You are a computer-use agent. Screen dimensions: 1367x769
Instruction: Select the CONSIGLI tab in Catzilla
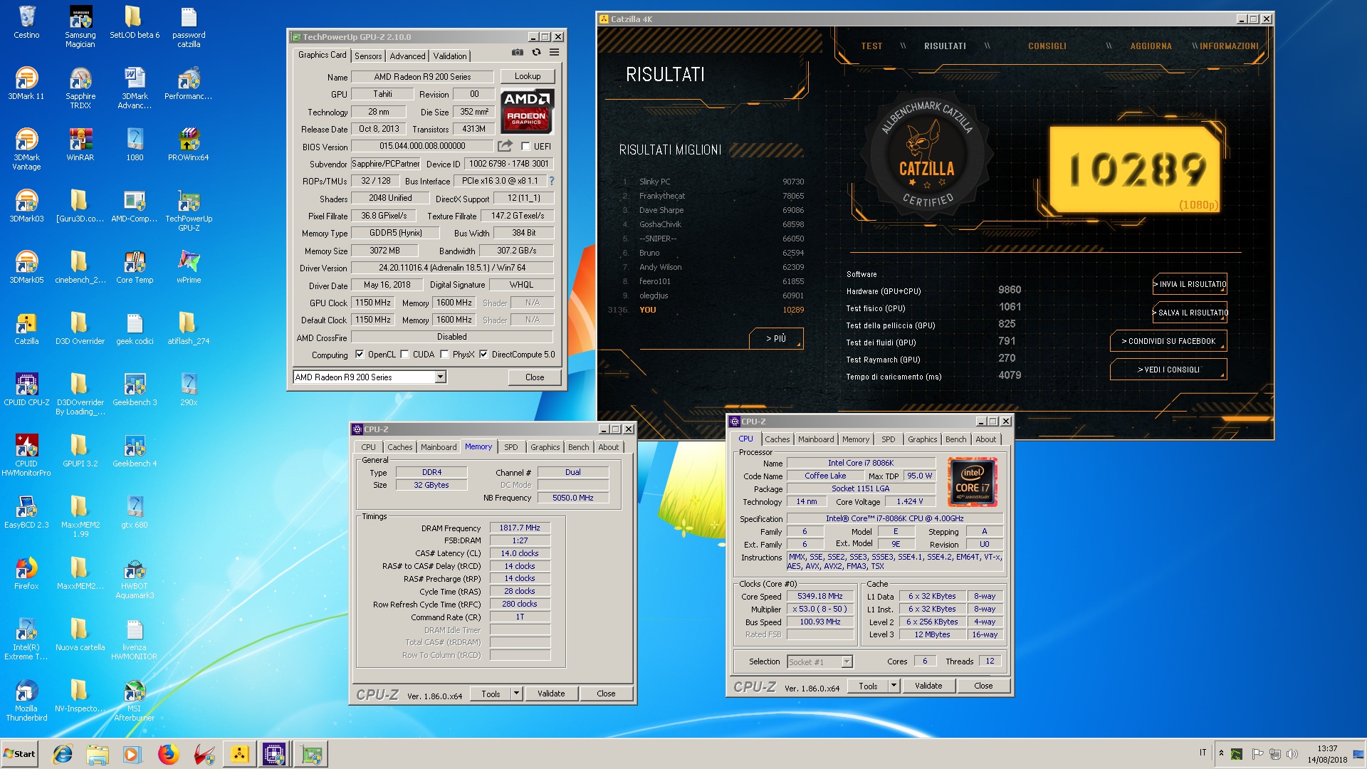(1047, 46)
